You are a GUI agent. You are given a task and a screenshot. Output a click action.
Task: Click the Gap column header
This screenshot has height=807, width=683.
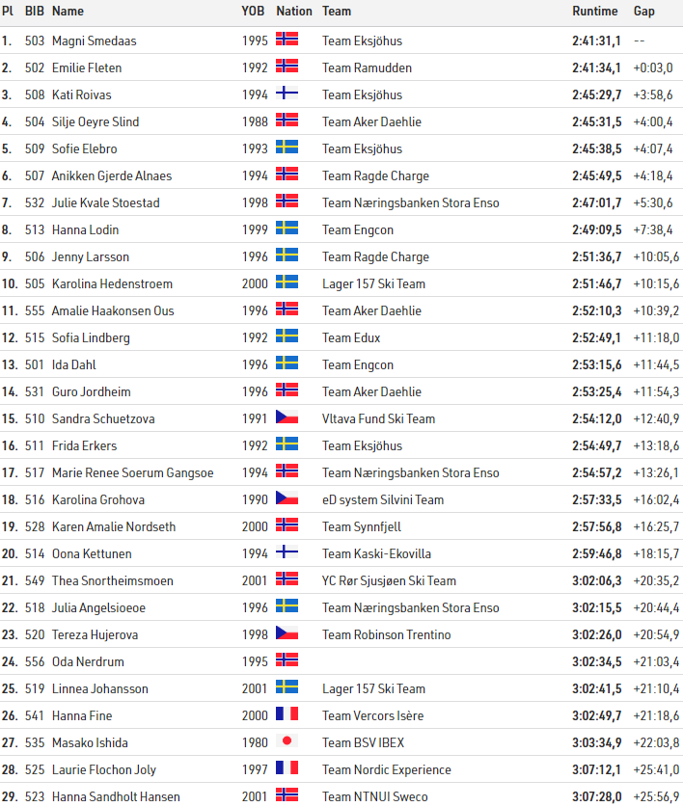pos(643,12)
